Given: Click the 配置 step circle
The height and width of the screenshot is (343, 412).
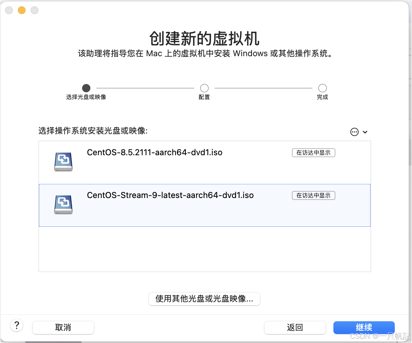Looking at the screenshot, I should click(x=204, y=88).
